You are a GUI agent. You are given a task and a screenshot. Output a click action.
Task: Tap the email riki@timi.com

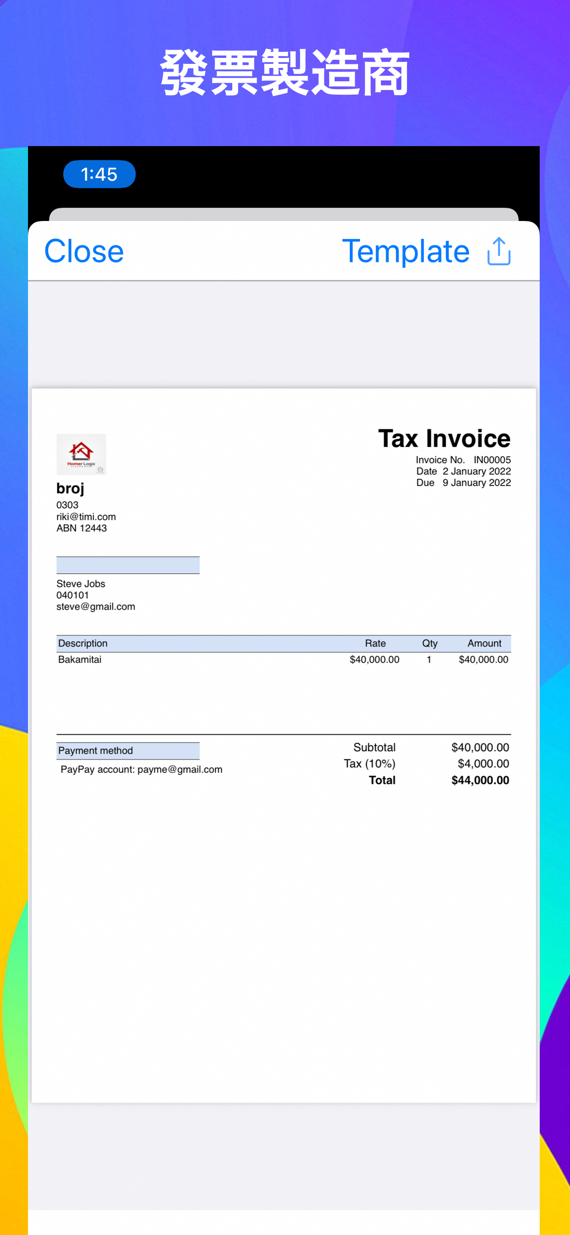86,517
